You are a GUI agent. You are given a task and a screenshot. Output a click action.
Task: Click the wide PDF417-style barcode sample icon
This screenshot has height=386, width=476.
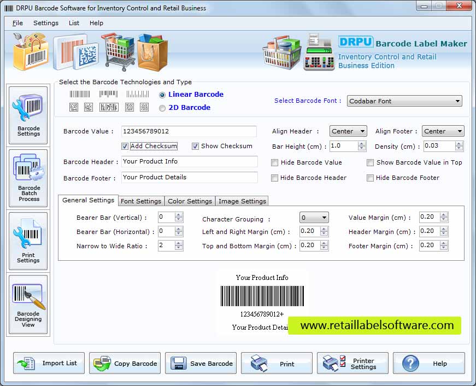109,107
